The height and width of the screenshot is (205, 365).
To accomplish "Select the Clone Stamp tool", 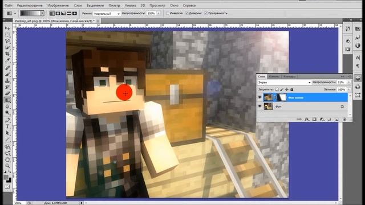I will (x=7, y=81).
